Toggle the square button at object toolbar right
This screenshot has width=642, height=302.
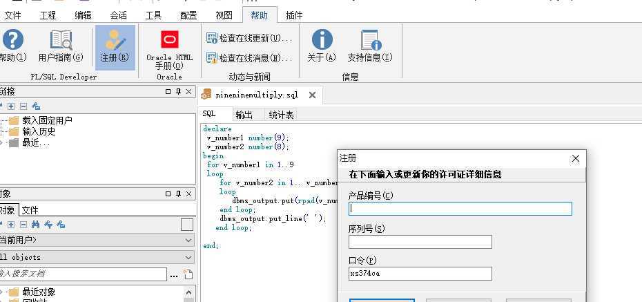[187, 225]
